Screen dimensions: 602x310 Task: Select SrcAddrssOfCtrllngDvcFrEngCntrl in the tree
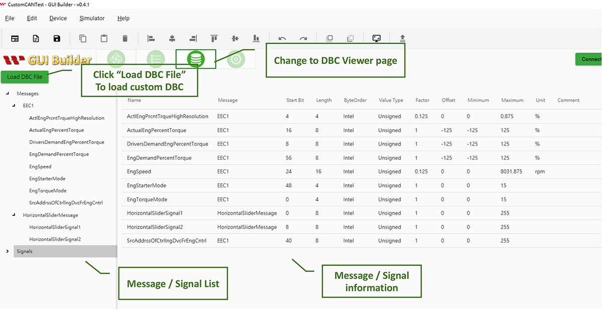[66, 203]
